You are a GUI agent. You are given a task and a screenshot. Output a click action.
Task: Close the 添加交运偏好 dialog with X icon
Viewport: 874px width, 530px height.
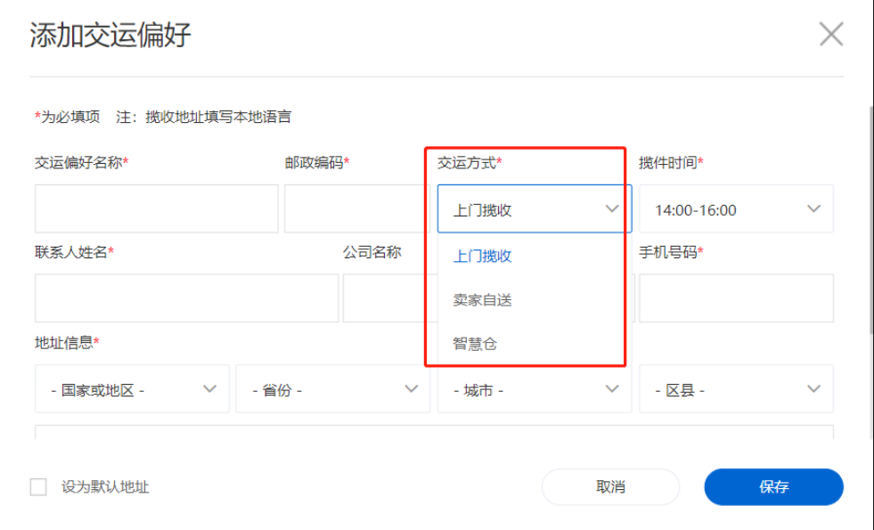pos(831,34)
